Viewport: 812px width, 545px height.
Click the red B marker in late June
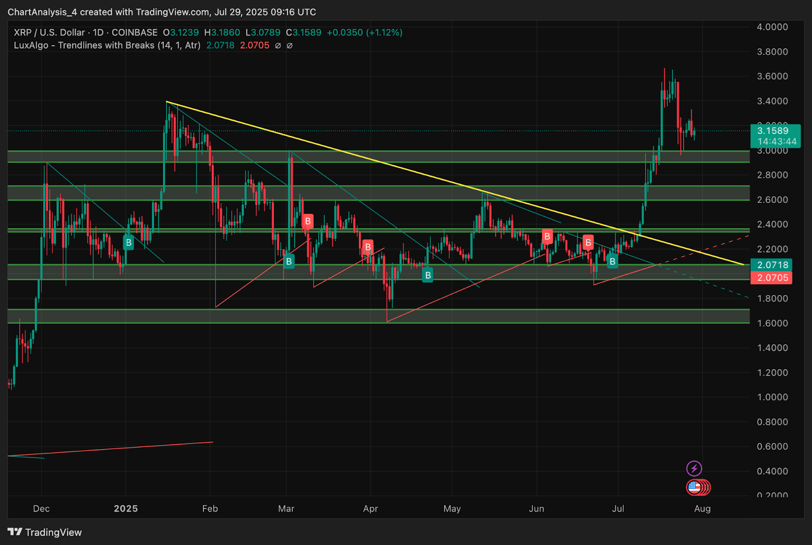588,242
